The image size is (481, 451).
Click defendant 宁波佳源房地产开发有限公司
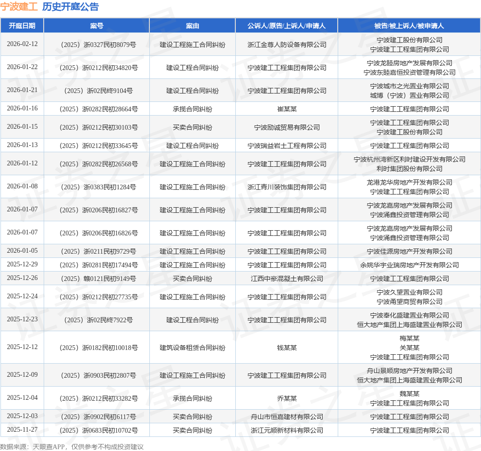click(x=410, y=252)
